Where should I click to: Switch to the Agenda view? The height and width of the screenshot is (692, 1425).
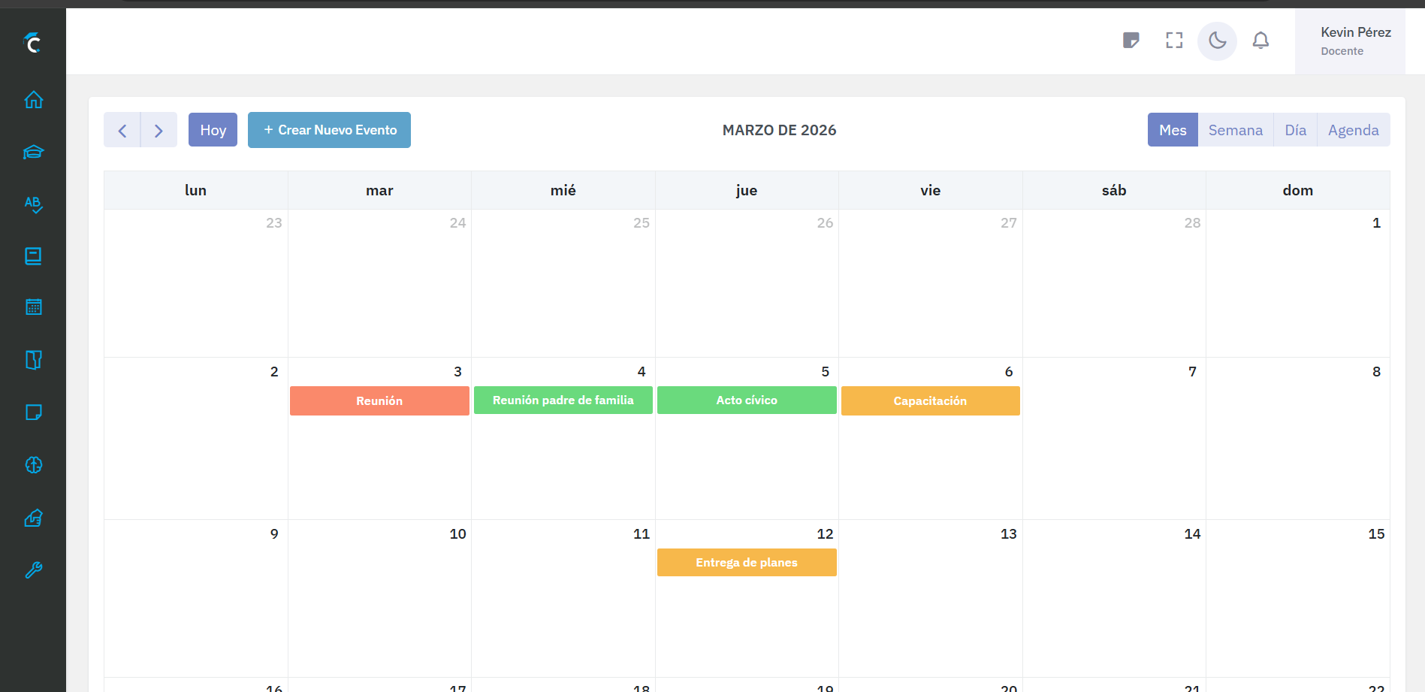click(x=1353, y=129)
